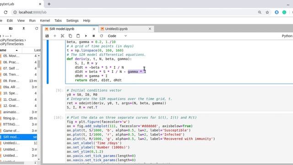Upload files icon in file browser
The width and height of the screenshot is (293, 165).
(23, 28)
